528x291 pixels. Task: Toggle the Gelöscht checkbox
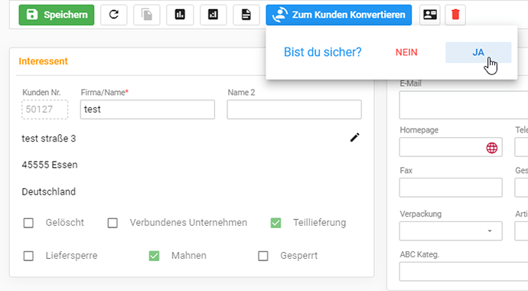click(28, 223)
